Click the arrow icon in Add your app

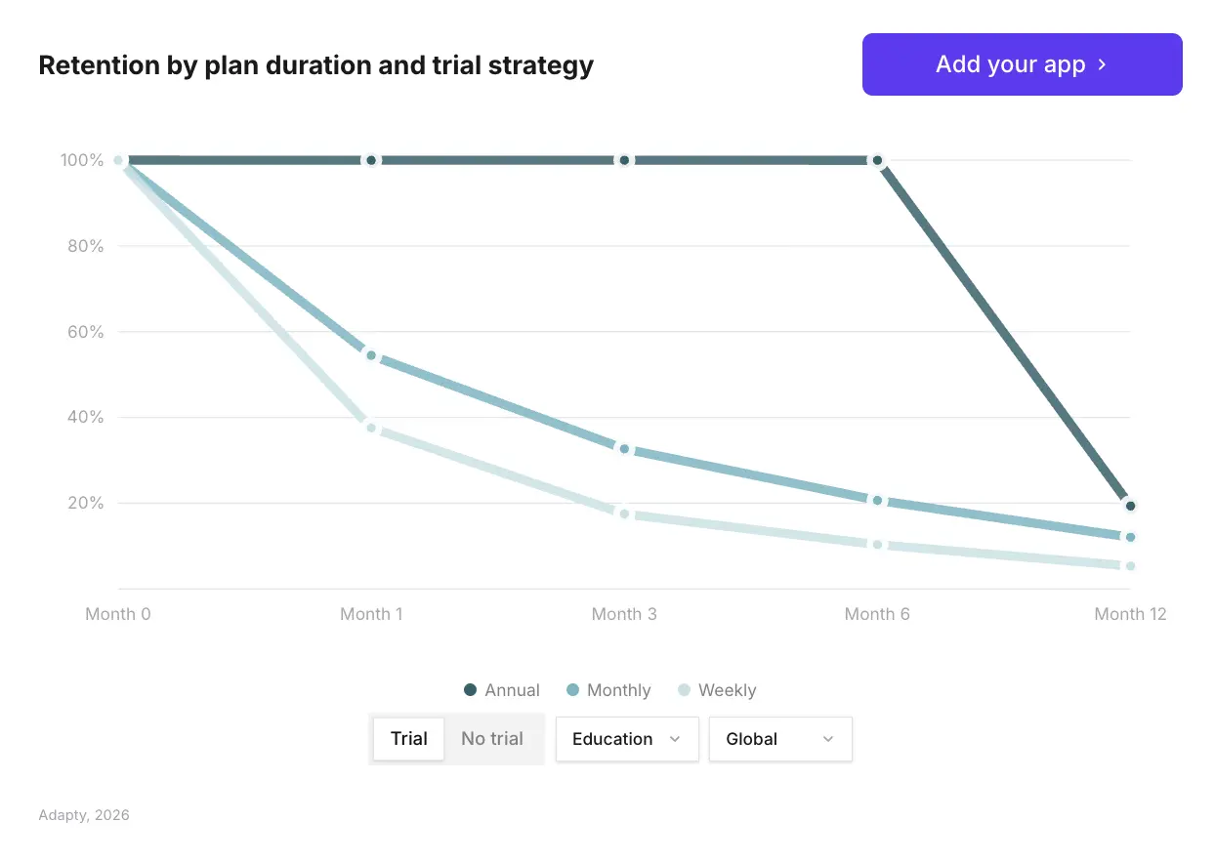(1103, 64)
